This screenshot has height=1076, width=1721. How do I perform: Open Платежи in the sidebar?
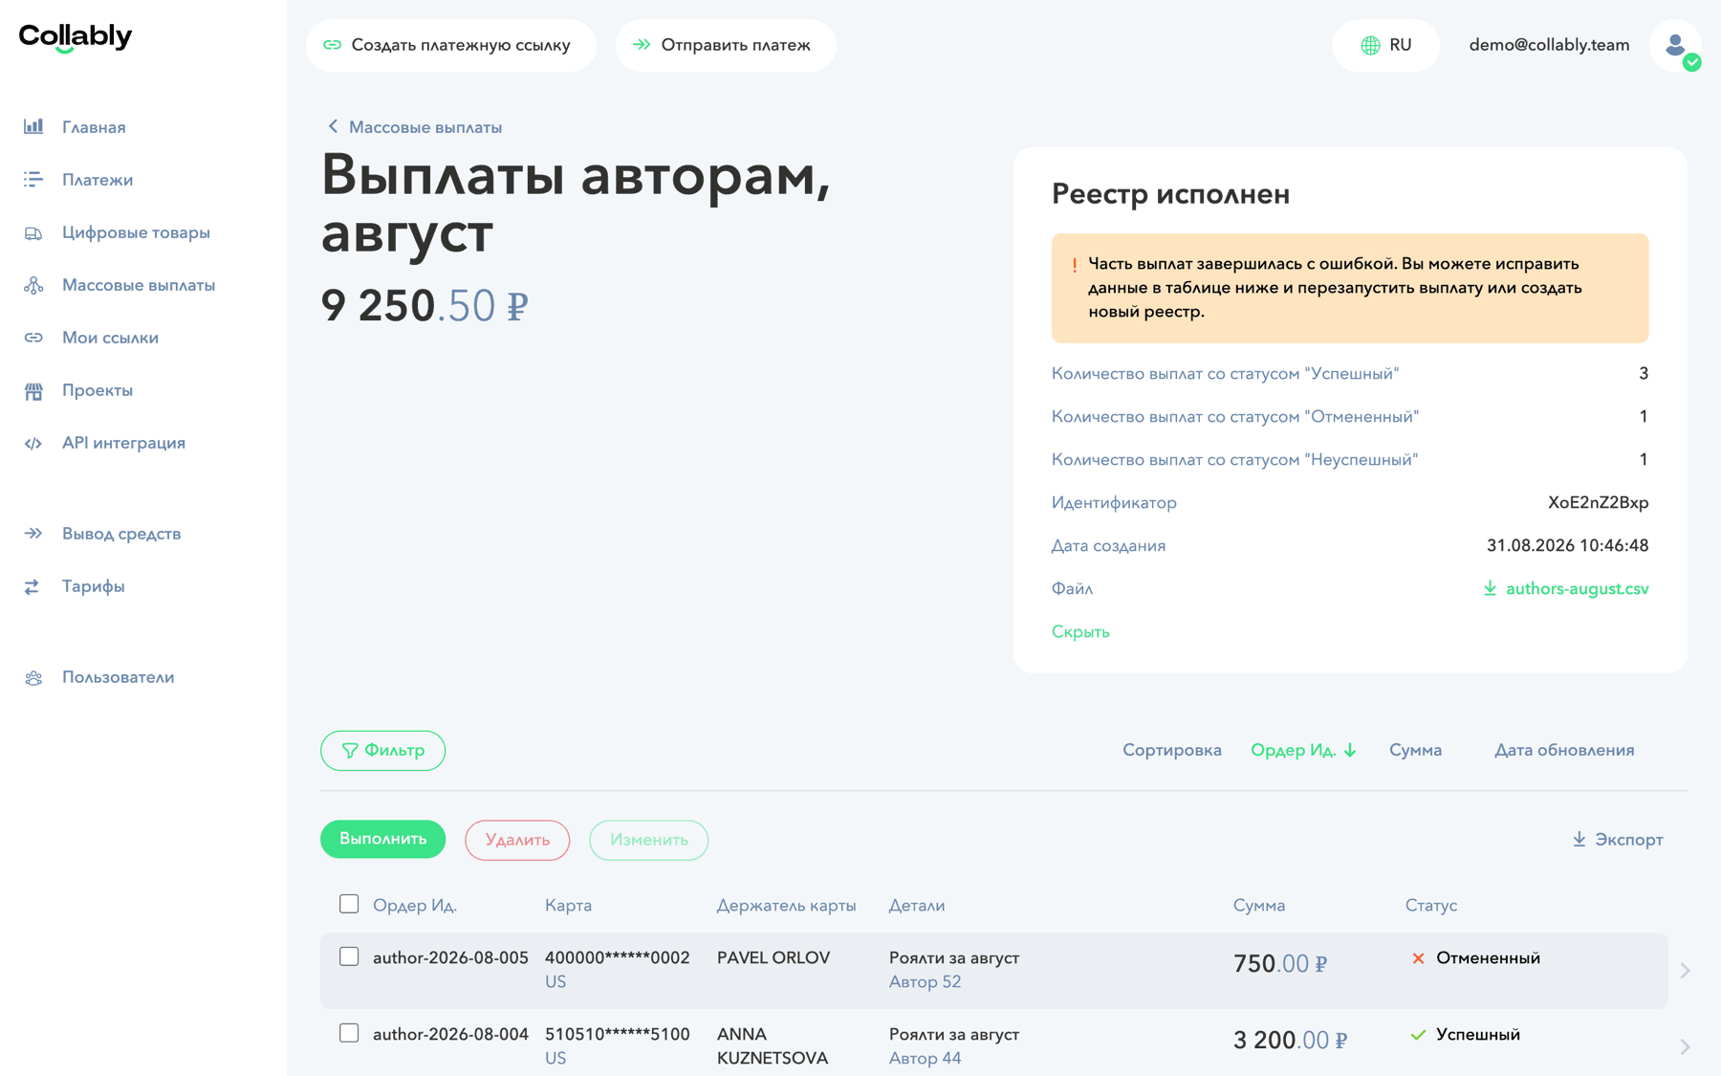[x=98, y=179]
